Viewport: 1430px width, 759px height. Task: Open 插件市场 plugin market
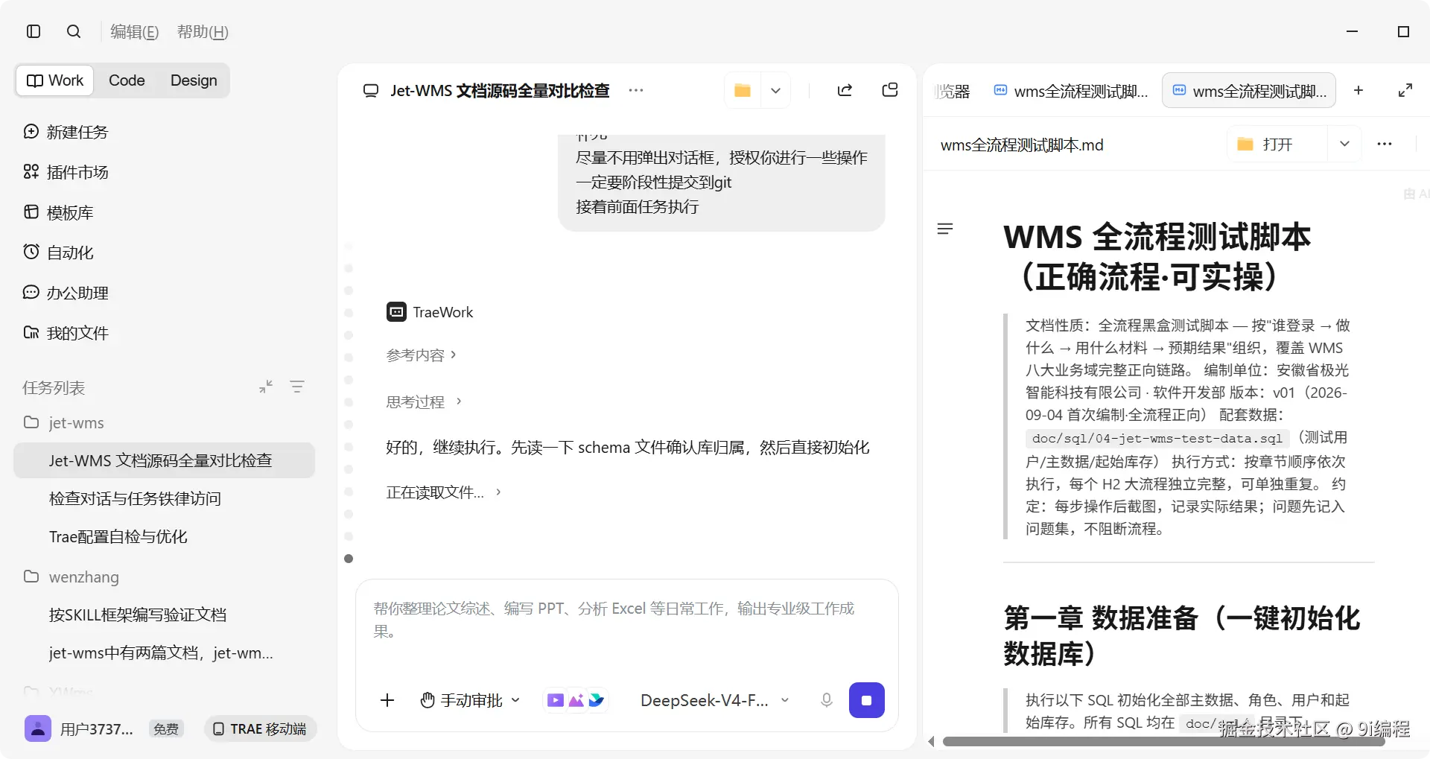click(x=67, y=172)
